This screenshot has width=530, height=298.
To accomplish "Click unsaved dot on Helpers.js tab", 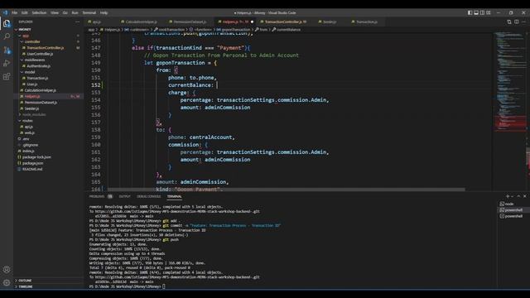I will 252,22.
